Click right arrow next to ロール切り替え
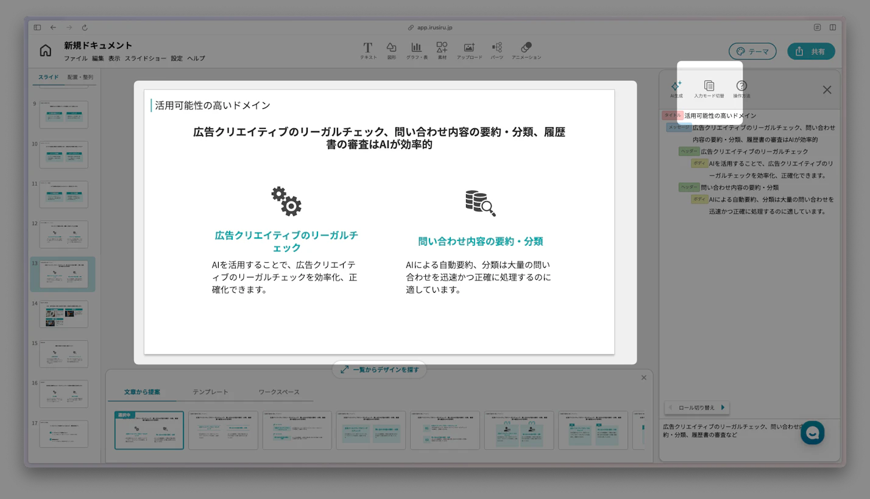 tap(723, 408)
